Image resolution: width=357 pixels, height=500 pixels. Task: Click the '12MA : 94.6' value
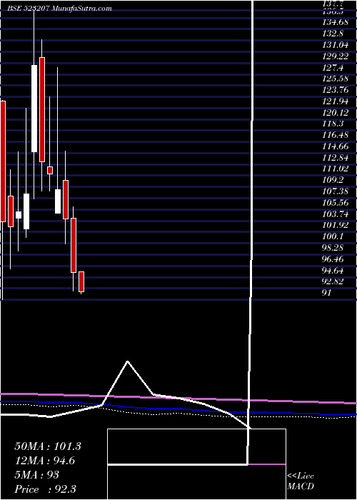pyautogui.click(x=44, y=461)
